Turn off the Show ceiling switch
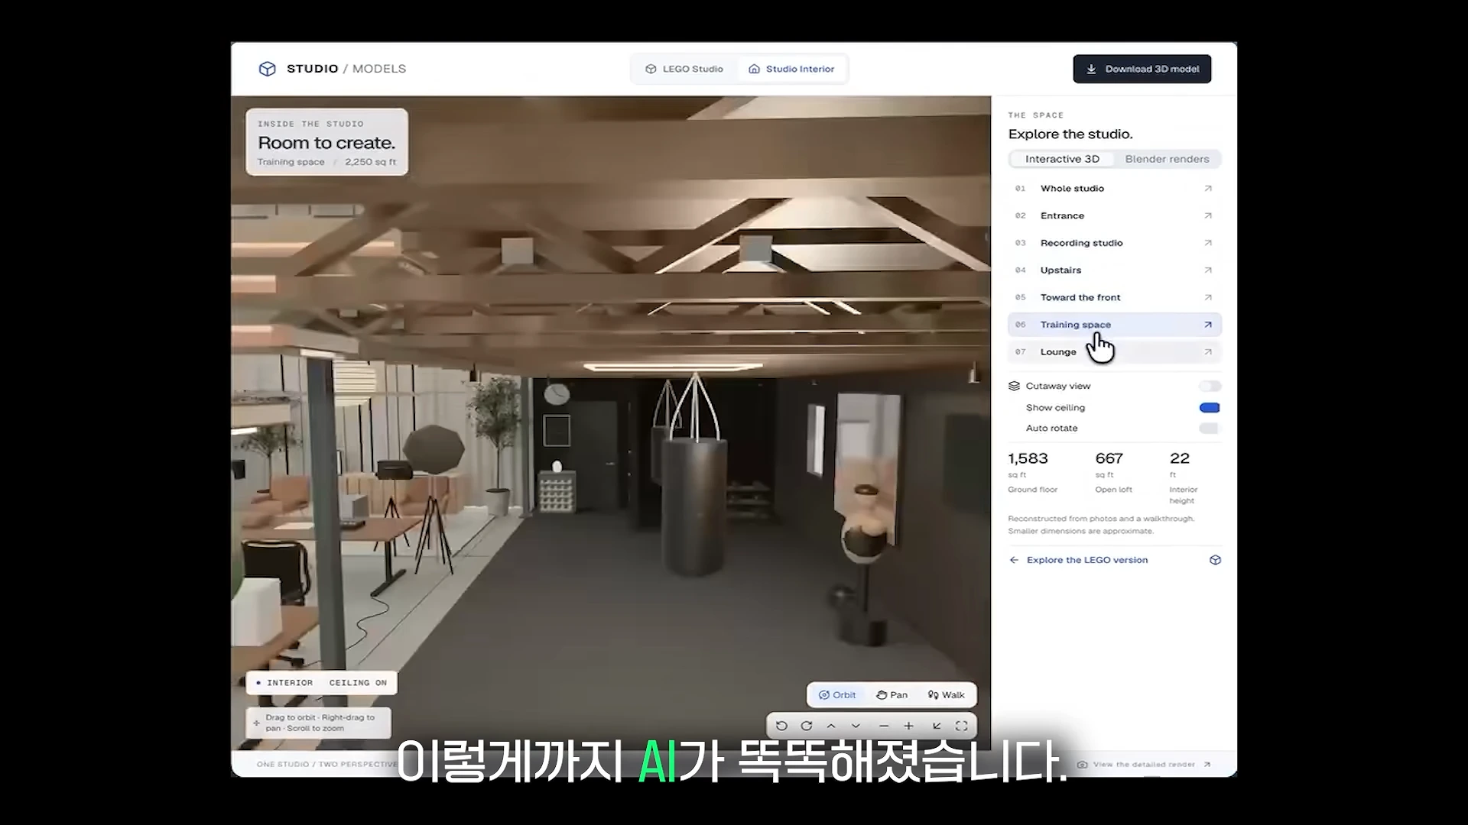 pos(1210,408)
